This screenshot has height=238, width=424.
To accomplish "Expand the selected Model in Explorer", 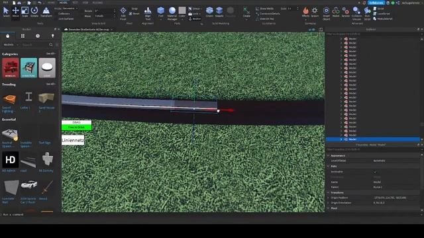I will coord(341,139).
